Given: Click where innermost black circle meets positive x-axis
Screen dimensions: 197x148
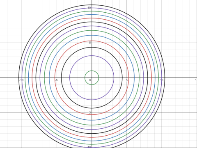Looking at the screenshot, I should pos(122,77).
